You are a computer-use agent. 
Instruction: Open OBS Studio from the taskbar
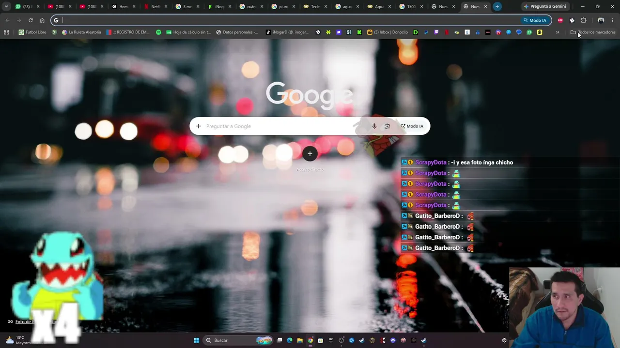(x=341, y=340)
